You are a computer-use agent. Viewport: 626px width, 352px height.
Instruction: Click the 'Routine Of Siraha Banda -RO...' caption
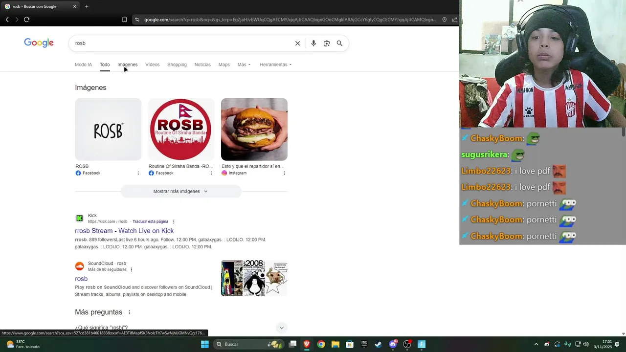coord(181,166)
